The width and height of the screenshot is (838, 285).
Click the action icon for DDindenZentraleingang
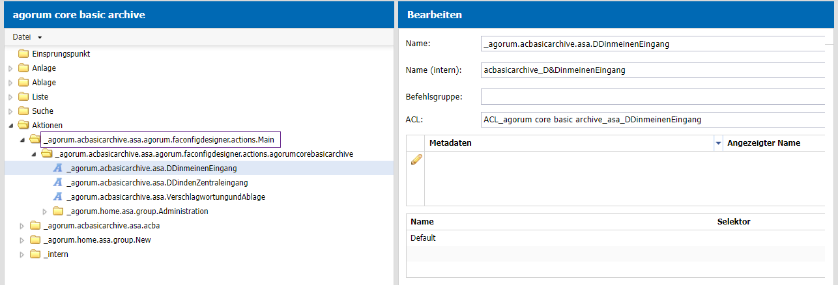(x=58, y=182)
